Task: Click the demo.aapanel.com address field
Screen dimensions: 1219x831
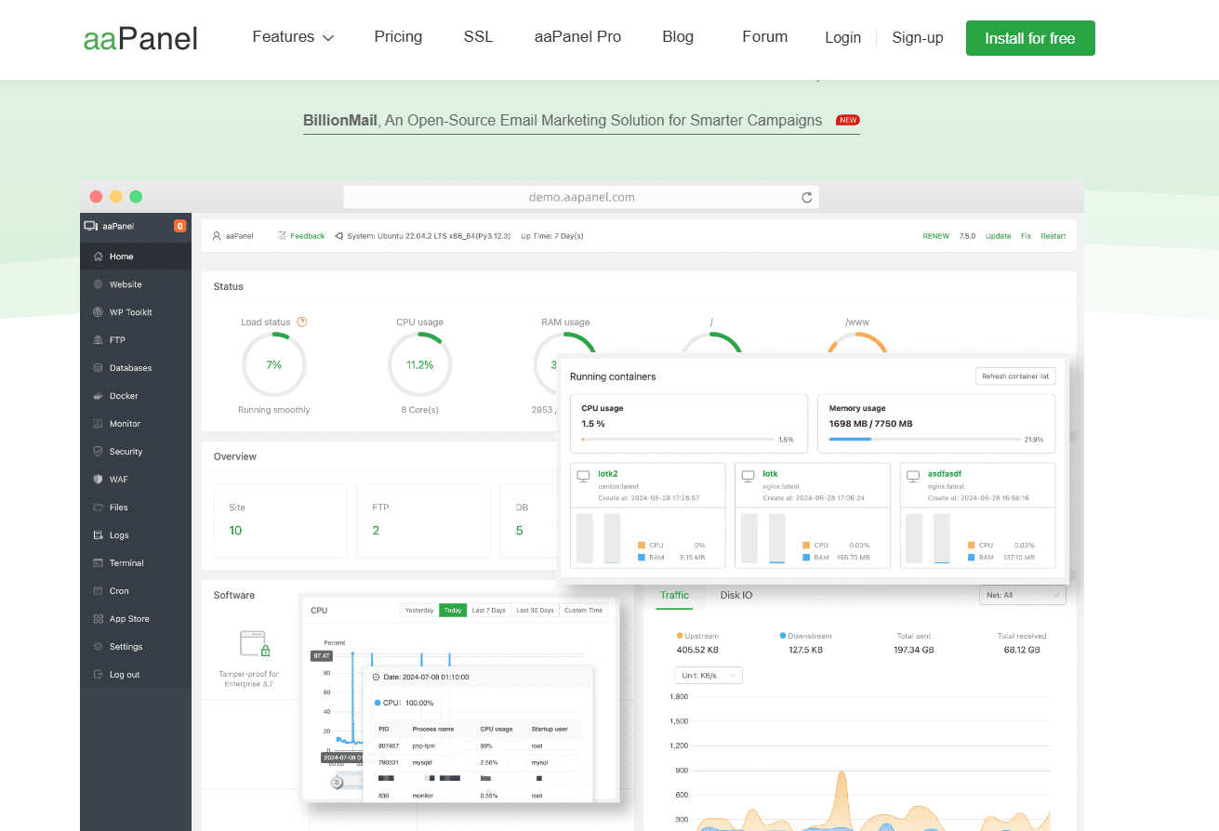Action: [x=581, y=197]
